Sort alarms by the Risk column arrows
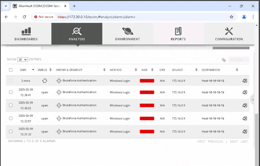Image resolution: width=260 pixels, height=166 pixels. point(152,70)
